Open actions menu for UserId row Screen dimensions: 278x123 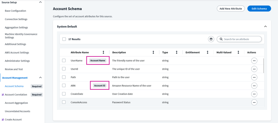254,69
